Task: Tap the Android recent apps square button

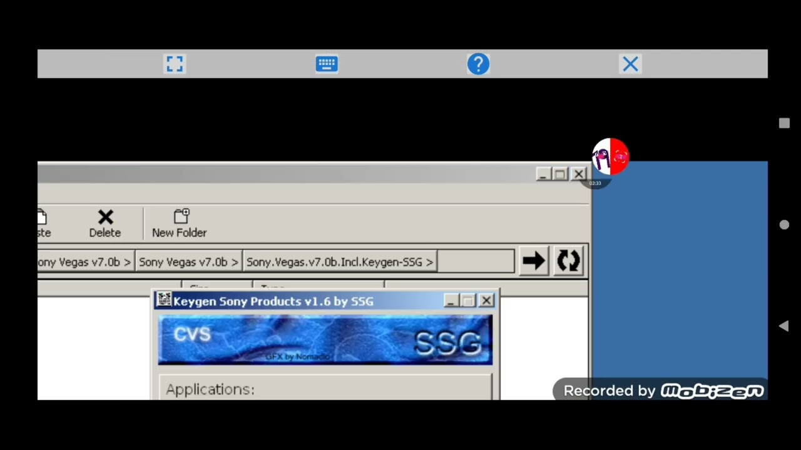Action: [x=784, y=123]
